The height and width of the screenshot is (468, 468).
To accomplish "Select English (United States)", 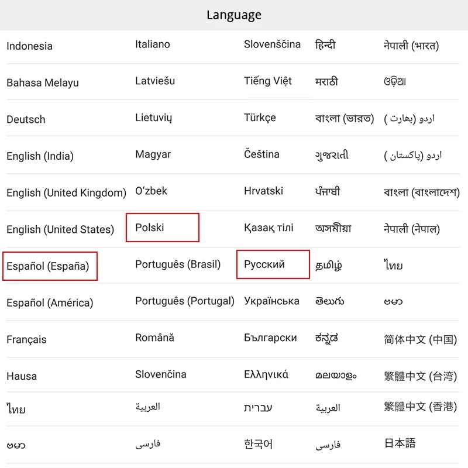I will tap(60, 229).
